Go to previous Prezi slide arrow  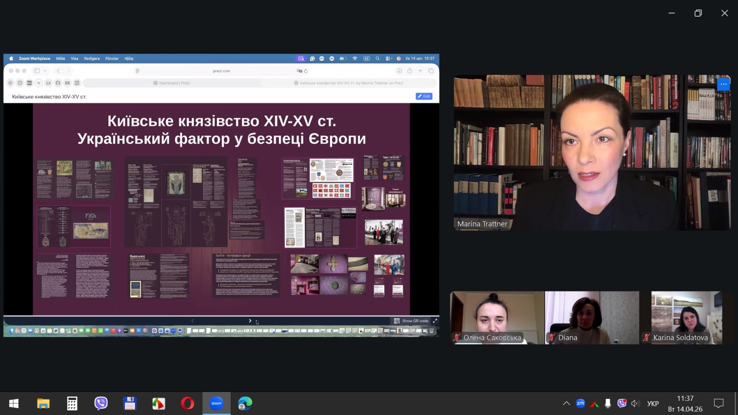click(193, 321)
